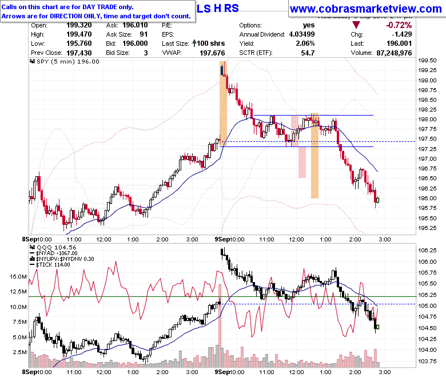Click the Chg value -1.429

pos(402,34)
